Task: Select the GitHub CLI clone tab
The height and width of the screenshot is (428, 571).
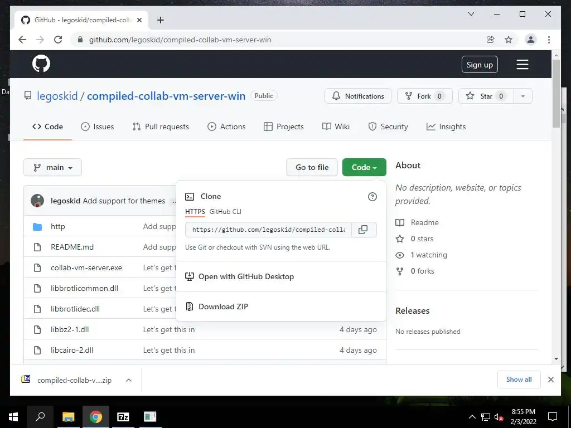Action: click(x=225, y=212)
